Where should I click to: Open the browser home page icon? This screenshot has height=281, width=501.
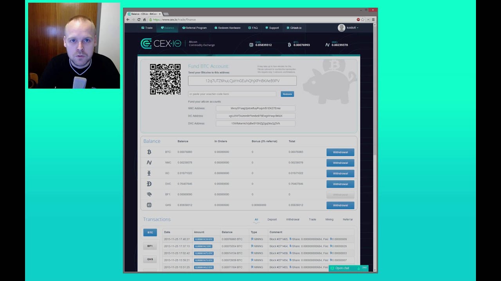point(144,20)
